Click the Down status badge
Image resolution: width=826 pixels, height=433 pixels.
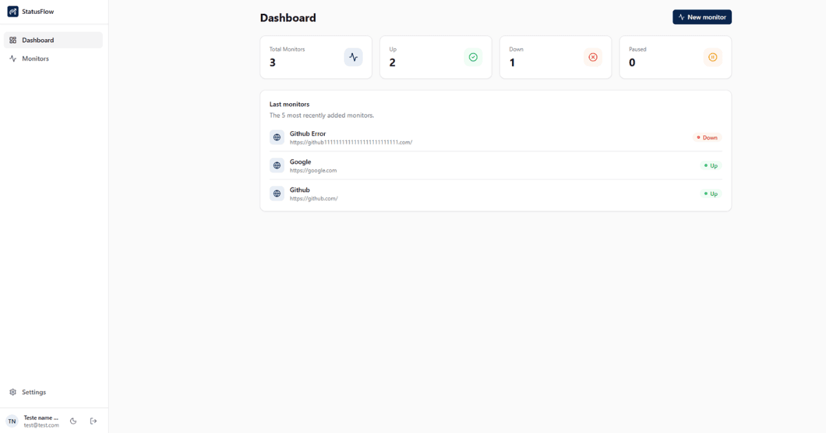pos(707,137)
